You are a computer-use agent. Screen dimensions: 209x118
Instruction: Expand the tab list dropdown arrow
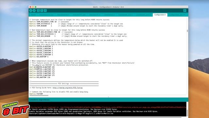click(x=185, y=15)
